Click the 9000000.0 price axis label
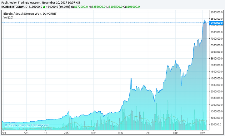225x136 pixels. pos(217,12)
